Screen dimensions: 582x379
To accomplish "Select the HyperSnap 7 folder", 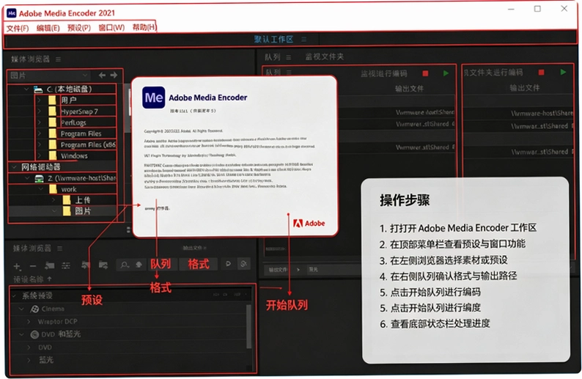I will tap(79, 111).
